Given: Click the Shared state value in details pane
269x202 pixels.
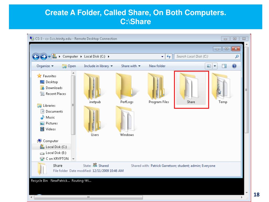Looking at the screenshot, I should point(104,166).
